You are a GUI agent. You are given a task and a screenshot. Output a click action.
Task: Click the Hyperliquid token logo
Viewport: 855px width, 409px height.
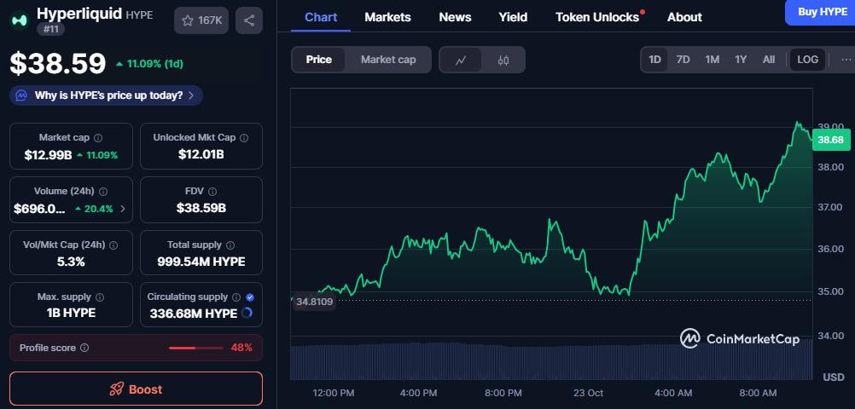pyautogui.click(x=19, y=20)
